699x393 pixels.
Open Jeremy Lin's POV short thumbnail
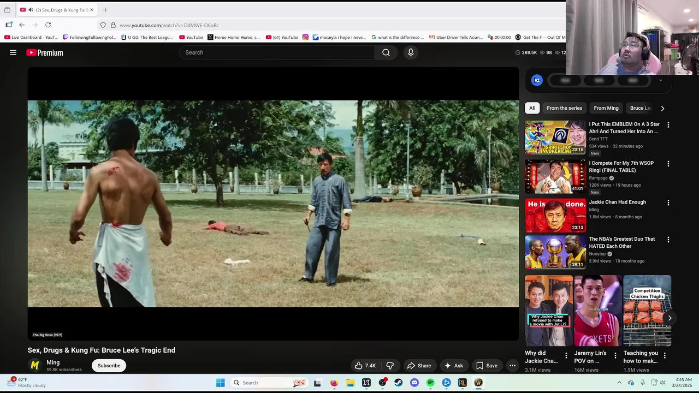coord(598,311)
